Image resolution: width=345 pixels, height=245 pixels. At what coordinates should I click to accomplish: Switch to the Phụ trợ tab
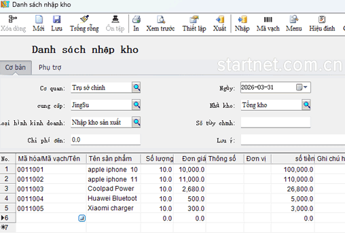tap(50, 67)
